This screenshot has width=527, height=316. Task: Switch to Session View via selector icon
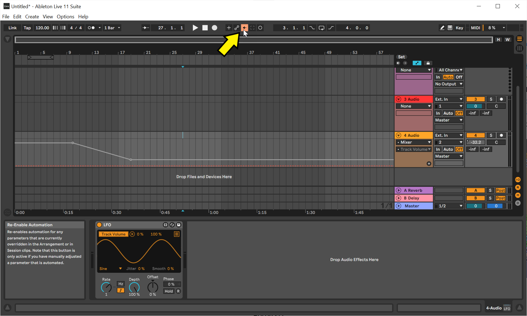point(519,48)
